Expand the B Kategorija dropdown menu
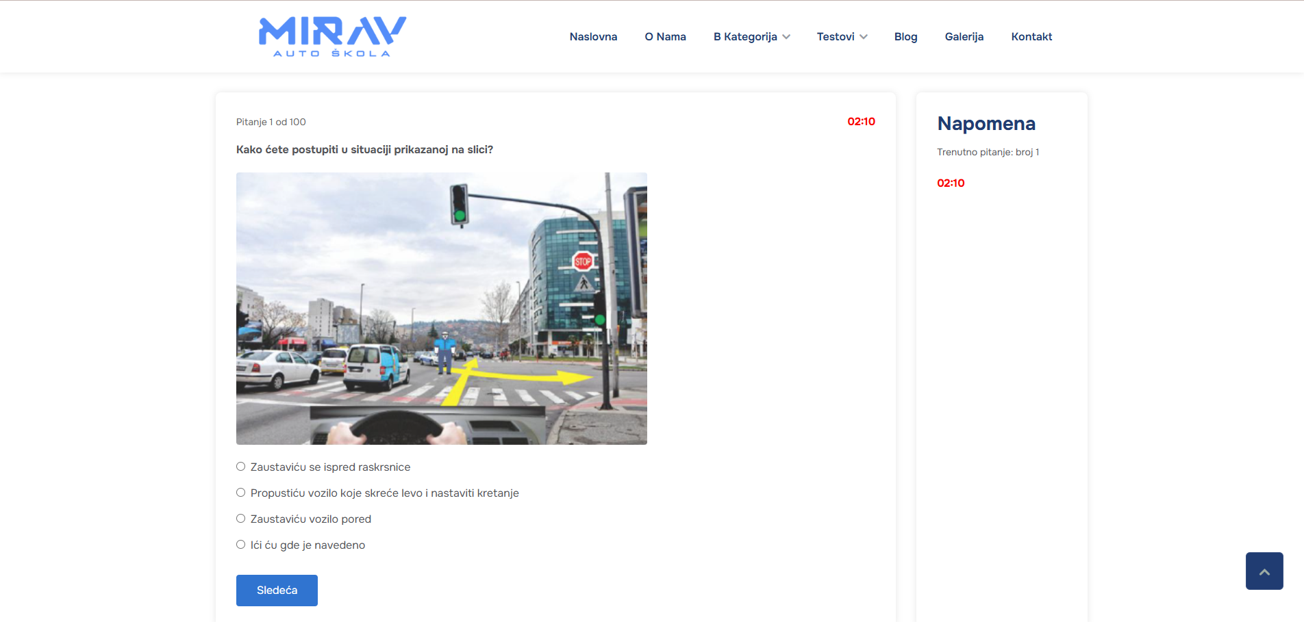 click(x=744, y=37)
